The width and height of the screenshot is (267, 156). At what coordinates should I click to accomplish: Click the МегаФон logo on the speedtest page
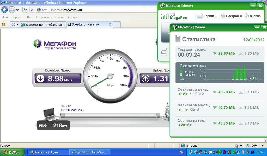54,44
